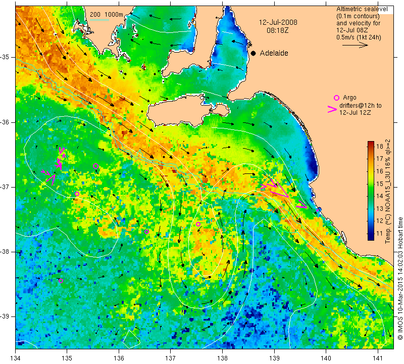The height and width of the screenshot is (364, 404).
Task: Click the longitude axis label 136
Action: coord(119,358)
